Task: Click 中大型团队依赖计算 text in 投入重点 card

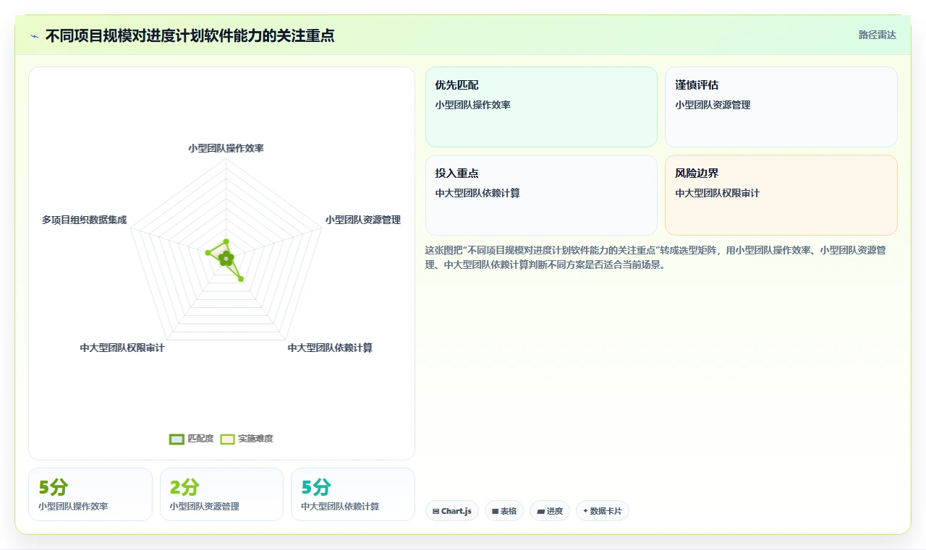Action: click(x=477, y=193)
